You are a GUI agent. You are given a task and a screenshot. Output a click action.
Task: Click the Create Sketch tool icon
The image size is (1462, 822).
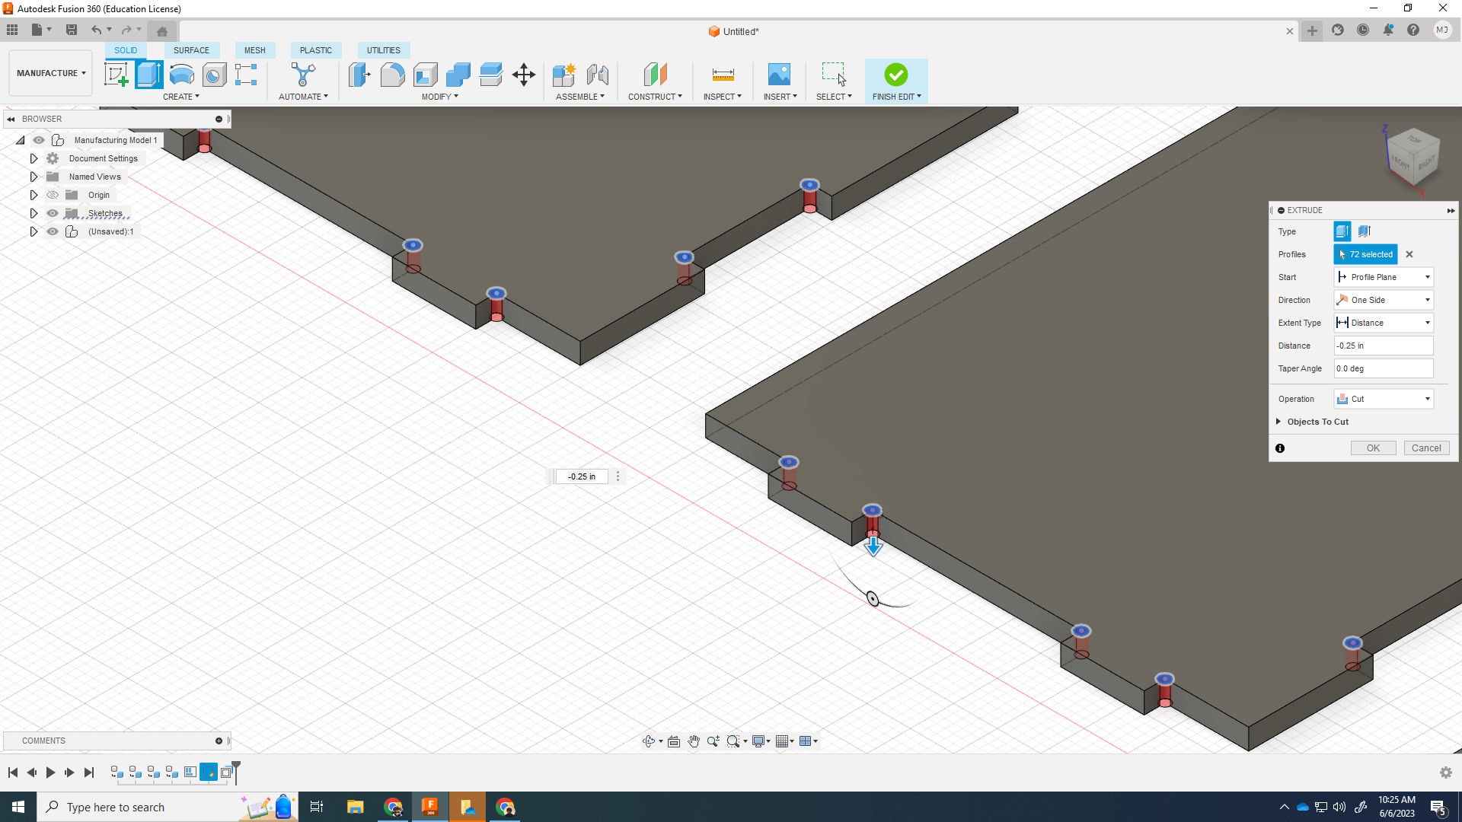(x=116, y=75)
